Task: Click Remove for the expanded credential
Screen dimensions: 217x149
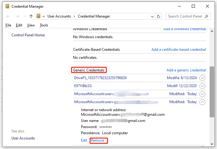Action: click(x=98, y=140)
